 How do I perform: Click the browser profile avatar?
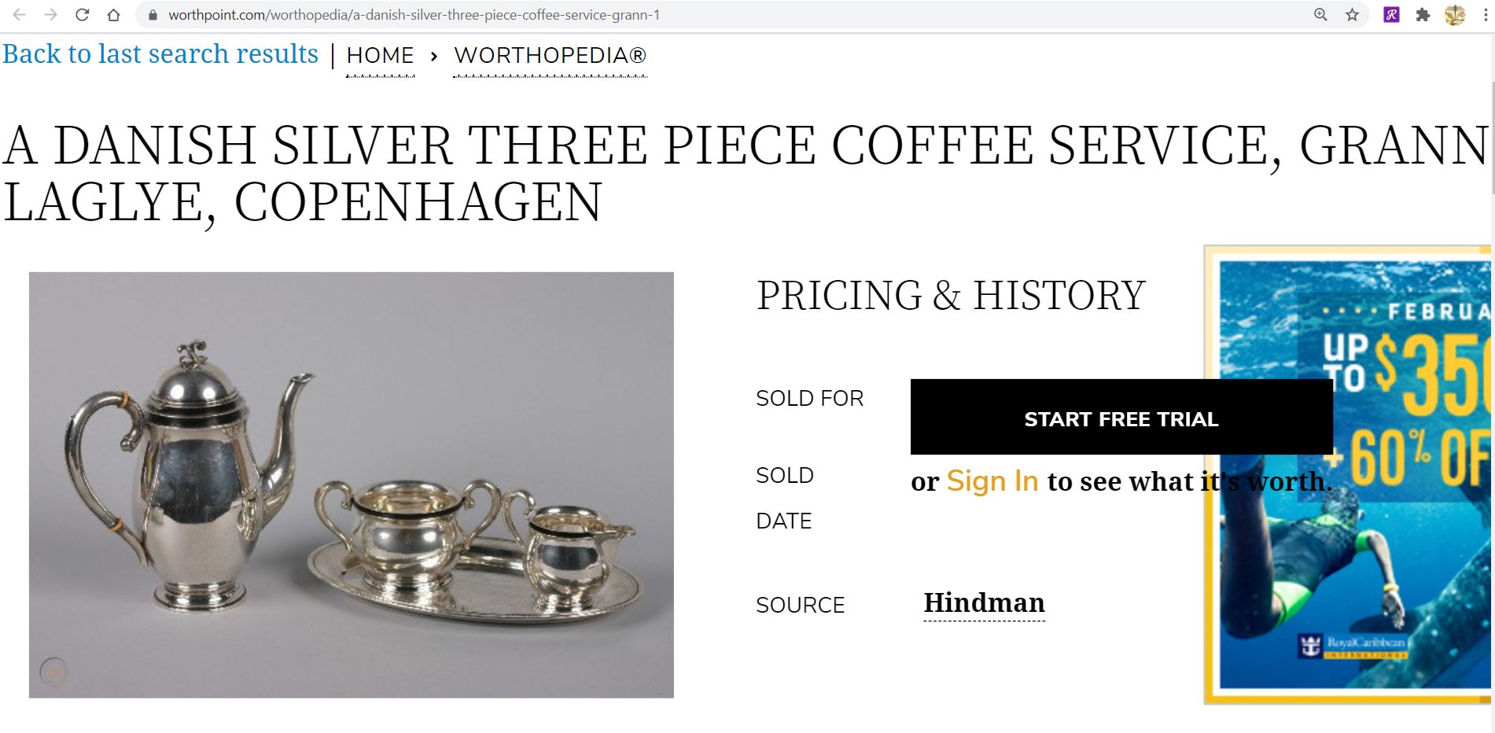click(x=1456, y=13)
